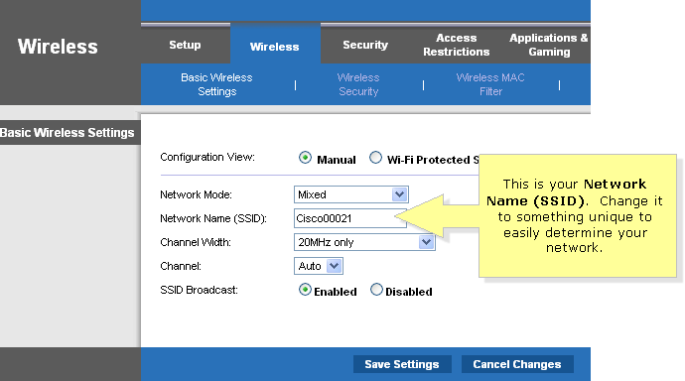Open the Access Restrictions tab
685x381 pixels.
pyautogui.click(x=456, y=45)
